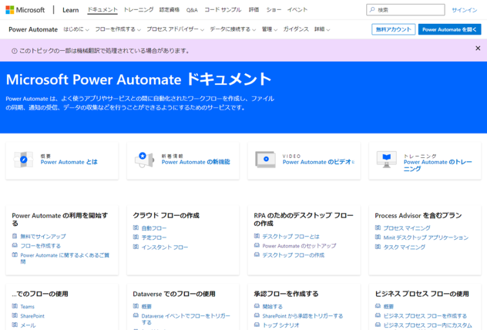
Task: Open the Q&A menu item
Action: (192, 10)
